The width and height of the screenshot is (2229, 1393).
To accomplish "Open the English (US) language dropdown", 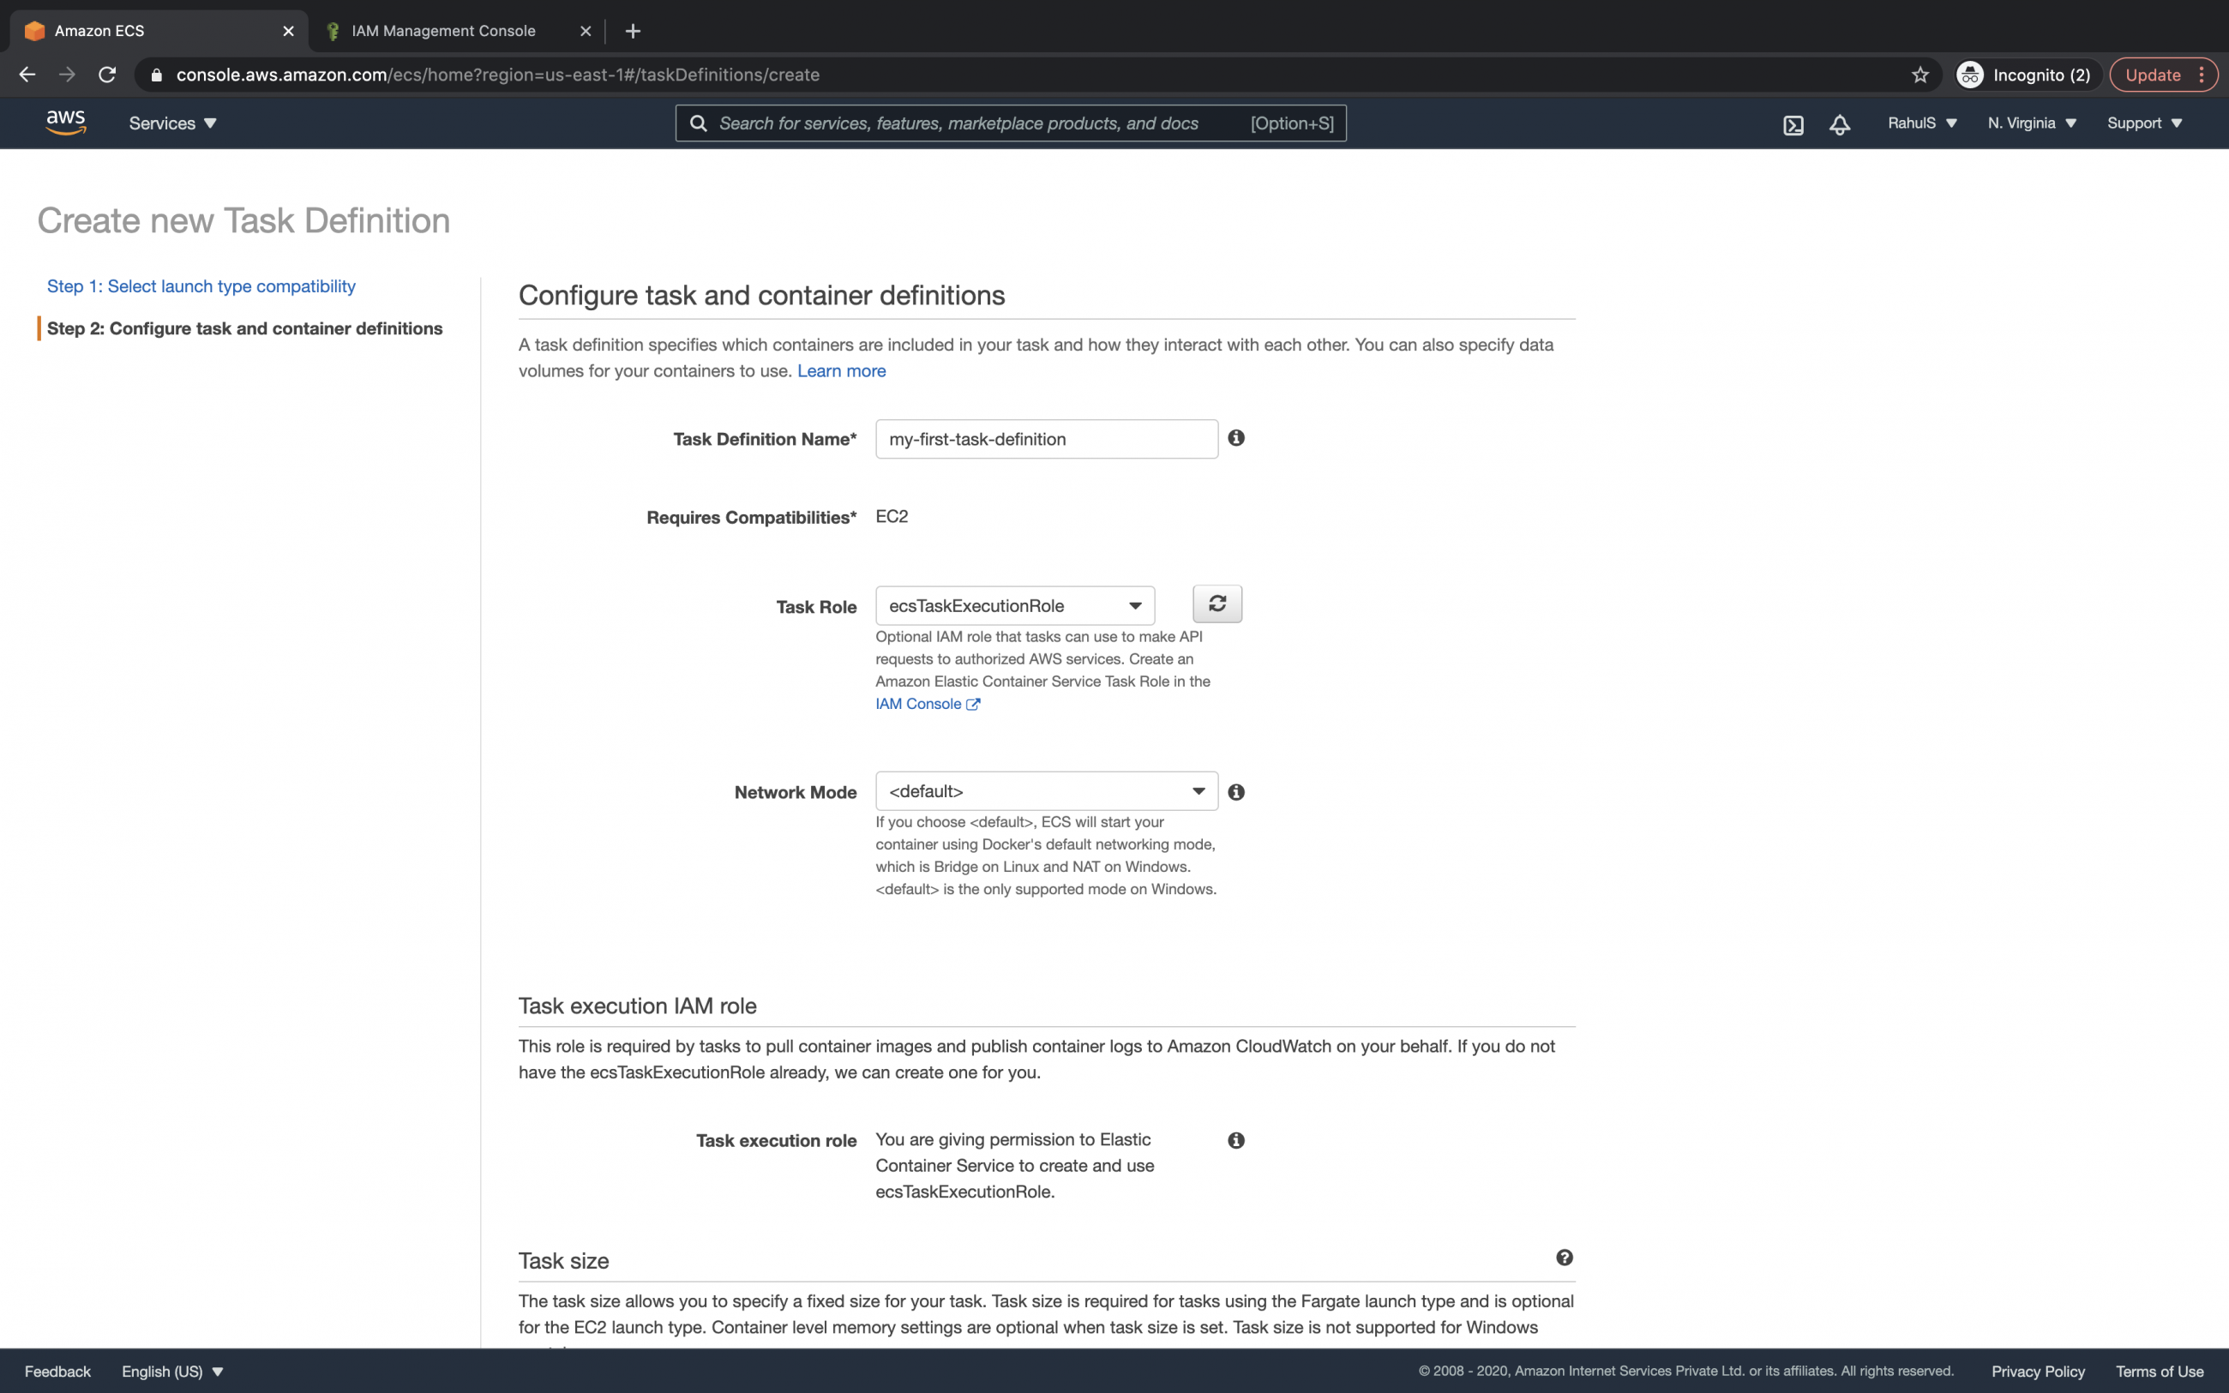I will click(x=171, y=1371).
